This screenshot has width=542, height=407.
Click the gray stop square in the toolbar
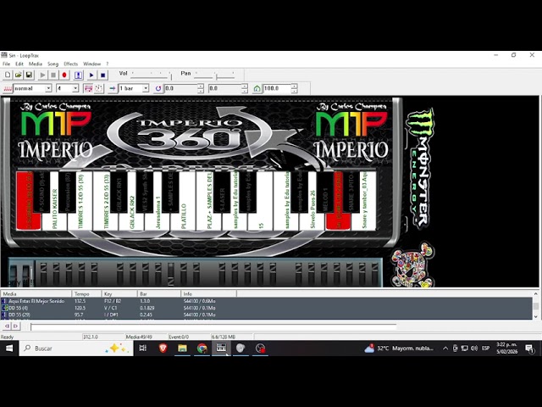[53, 75]
